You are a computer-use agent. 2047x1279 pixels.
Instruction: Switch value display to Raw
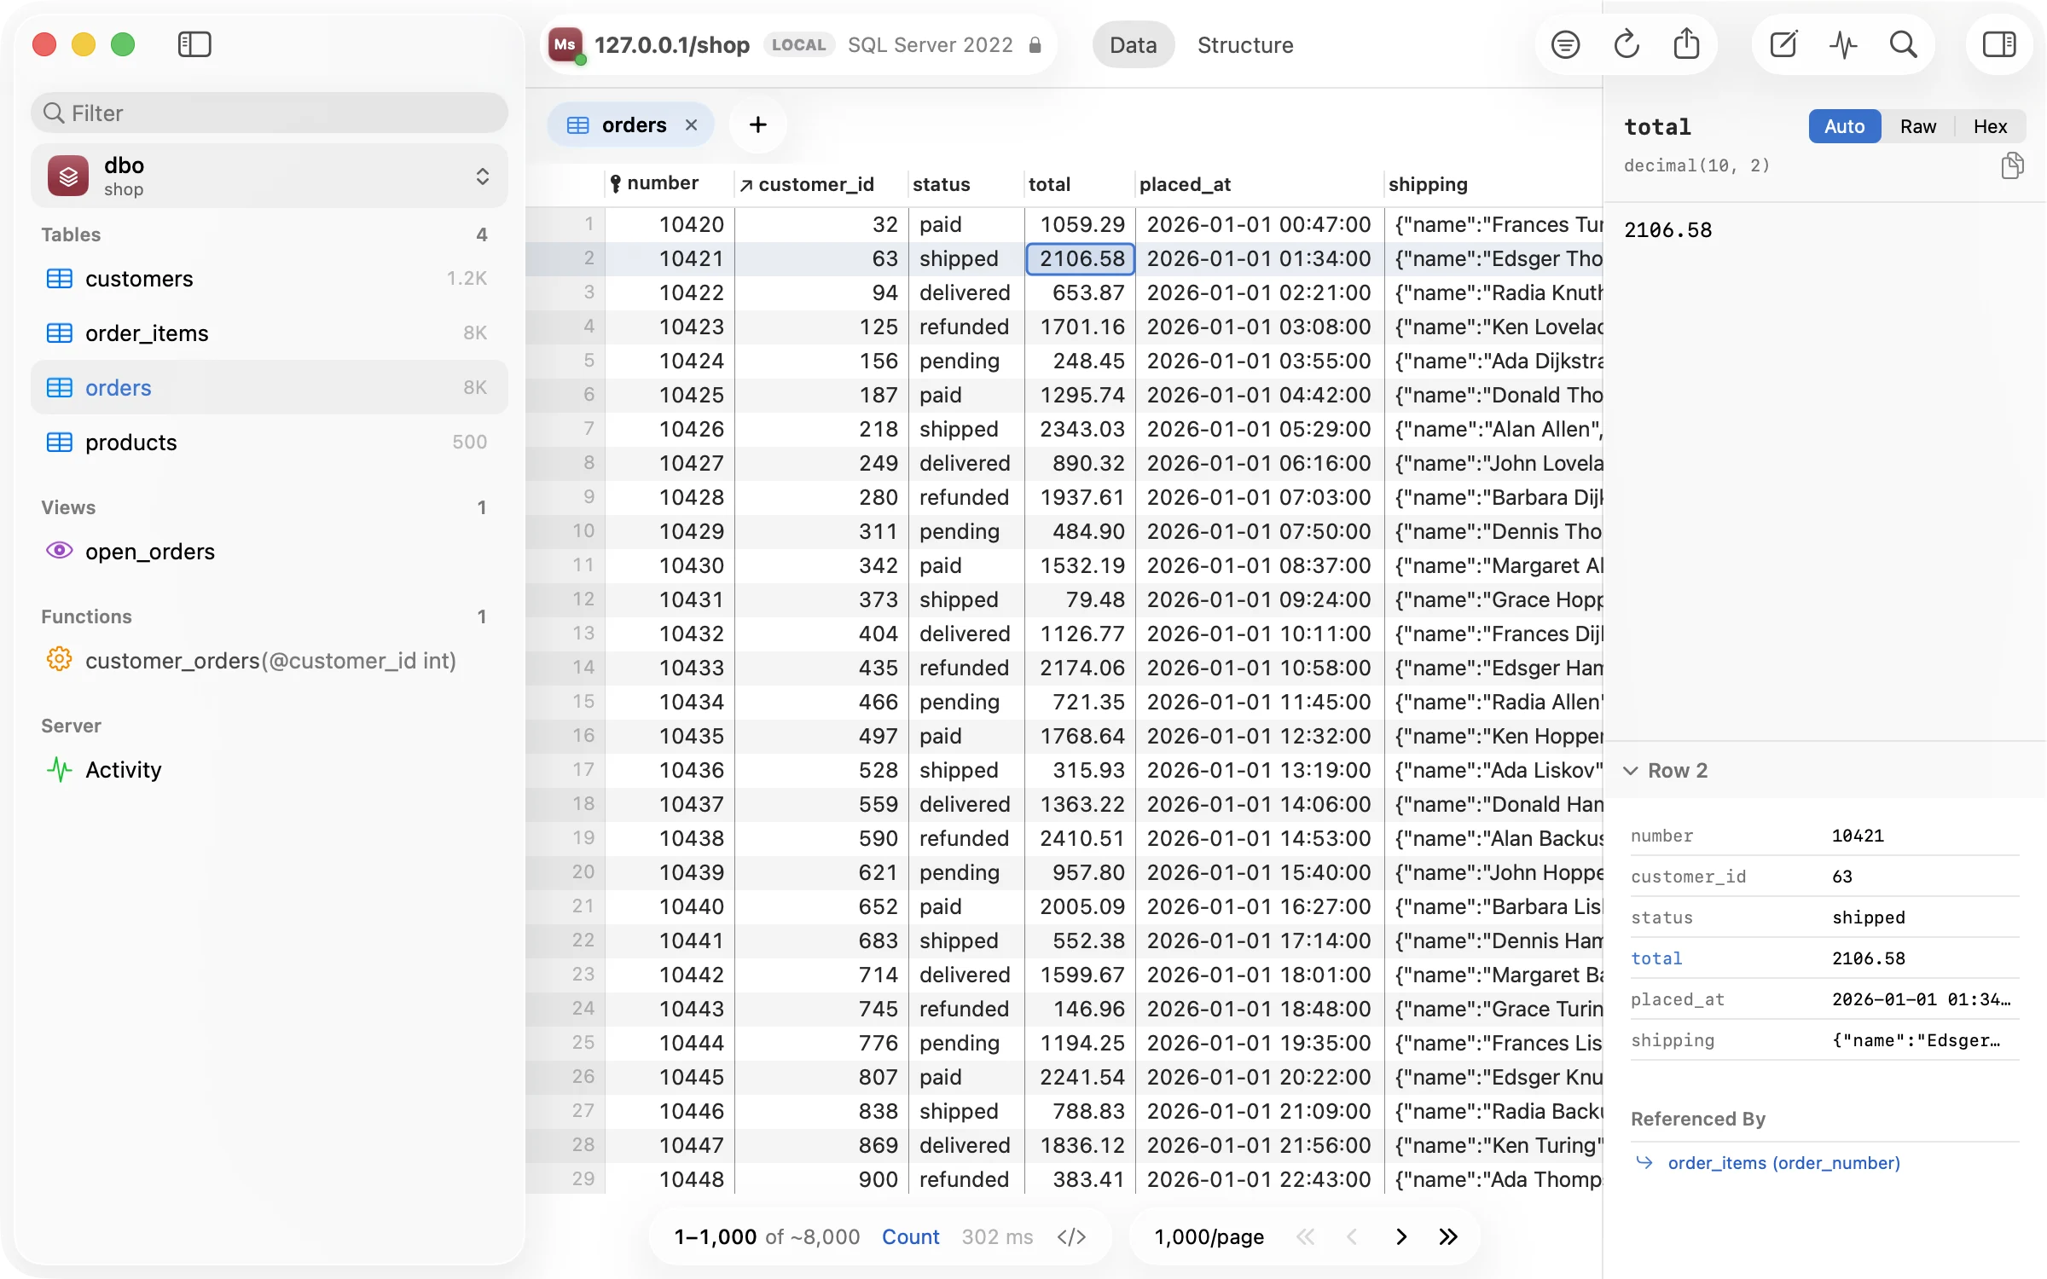coord(1917,126)
